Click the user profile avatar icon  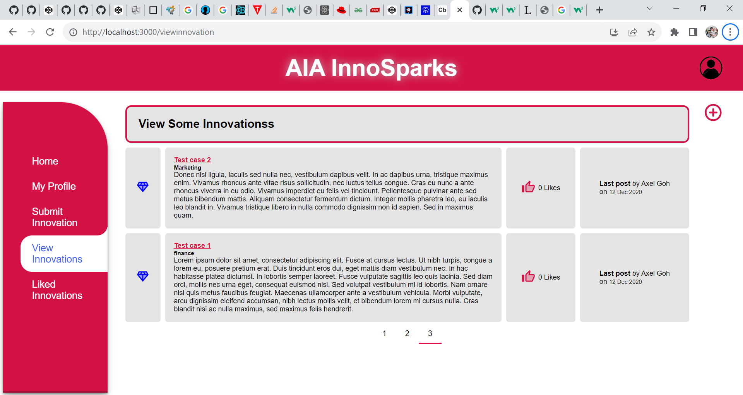(x=710, y=68)
